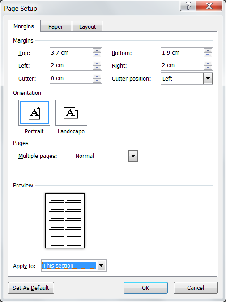Confirm with the OK button
The image size is (226, 302).
point(145,288)
